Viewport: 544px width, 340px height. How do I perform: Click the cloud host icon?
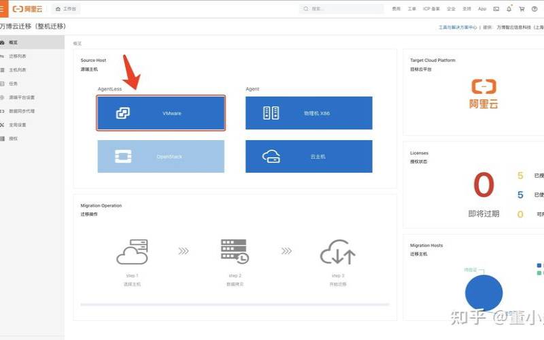[271, 156]
